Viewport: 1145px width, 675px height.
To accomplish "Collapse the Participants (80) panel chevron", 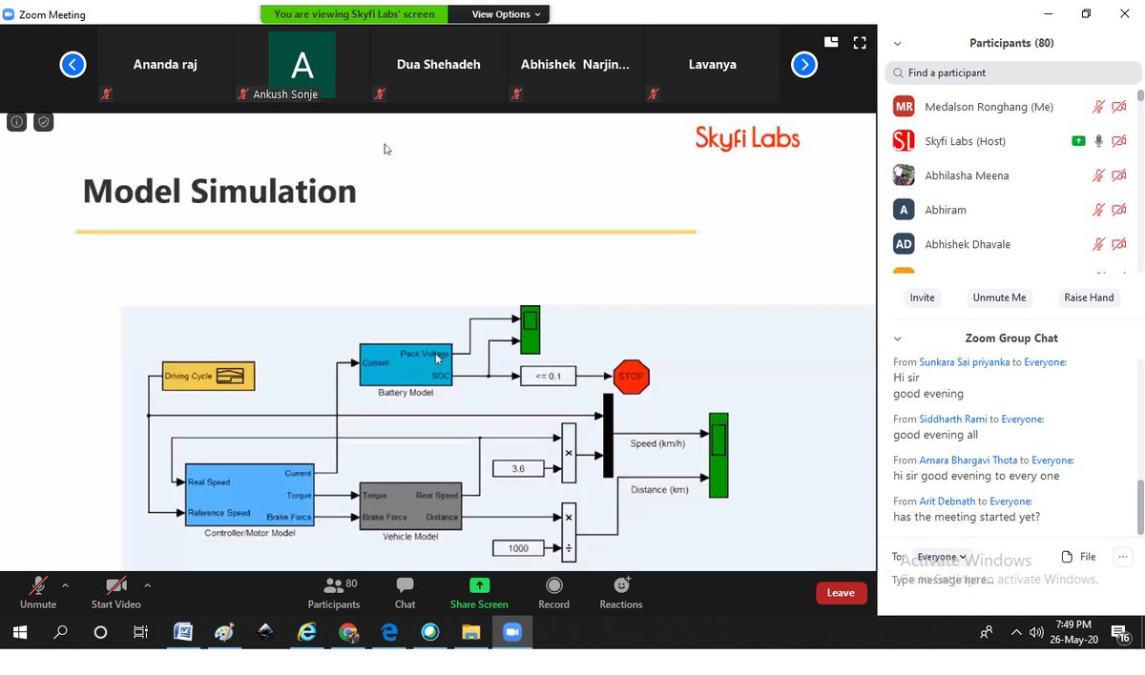I will point(897,44).
